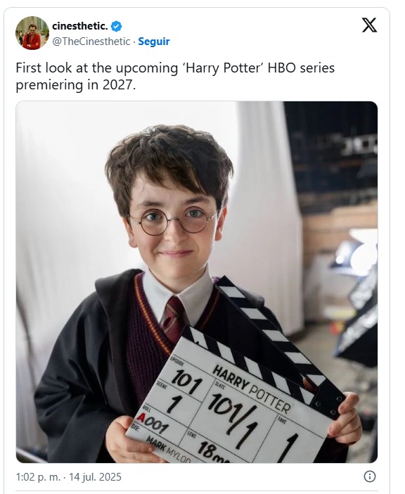Click 'premiering in 2027' tweet line
The height and width of the screenshot is (494, 405).
point(76,84)
